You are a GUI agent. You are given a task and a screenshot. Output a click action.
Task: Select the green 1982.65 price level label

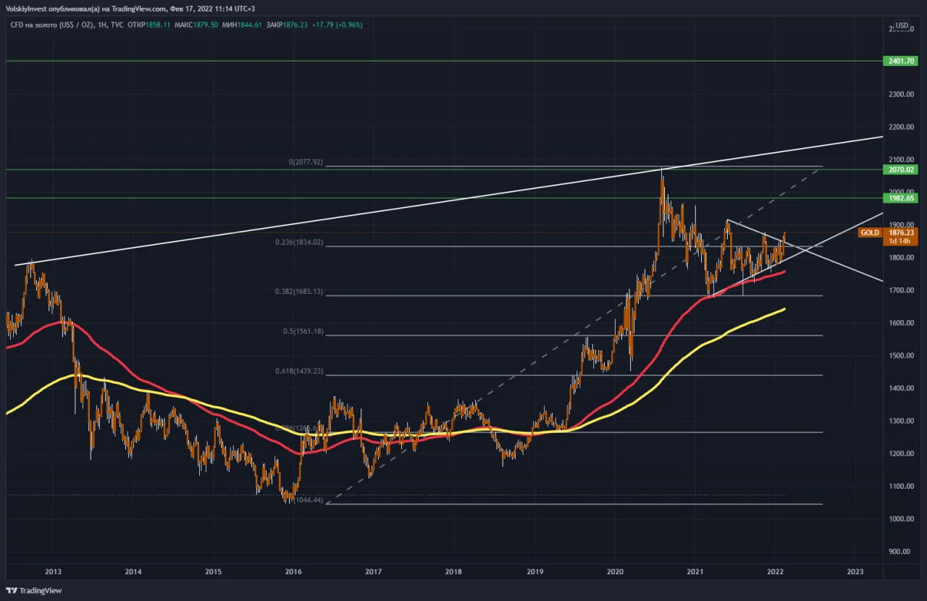901,198
